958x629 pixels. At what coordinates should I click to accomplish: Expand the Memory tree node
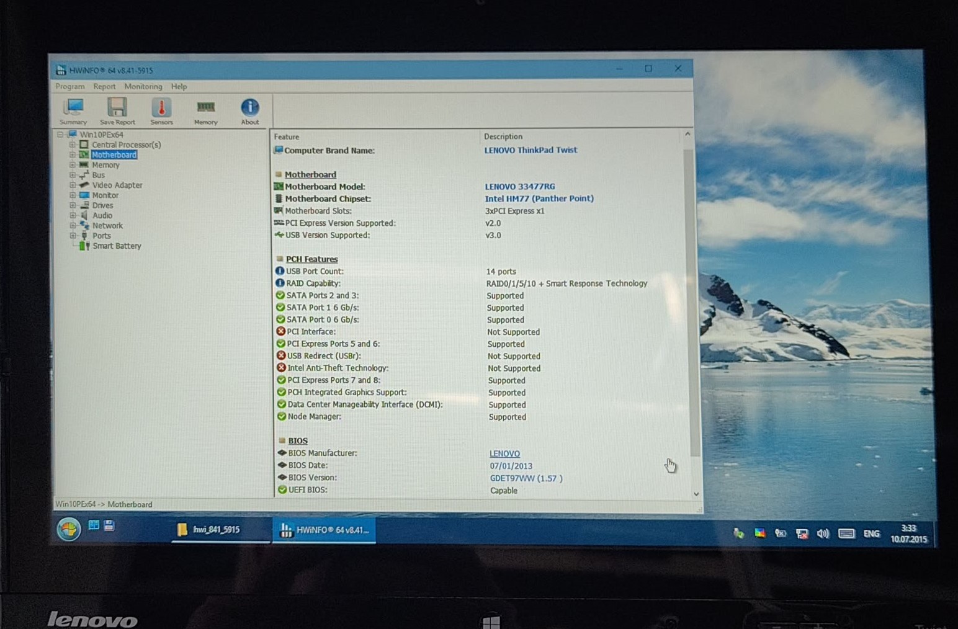pos(73,165)
